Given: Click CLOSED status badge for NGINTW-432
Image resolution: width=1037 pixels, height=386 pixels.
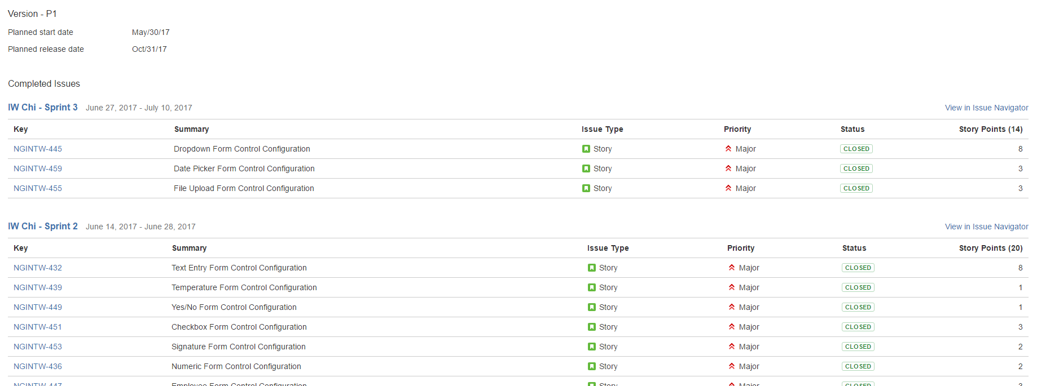Looking at the screenshot, I should click(858, 268).
